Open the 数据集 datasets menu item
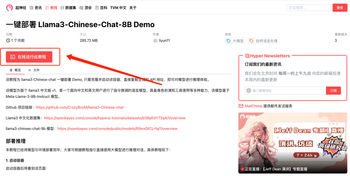The image size is (350, 176). [x=68, y=8]
